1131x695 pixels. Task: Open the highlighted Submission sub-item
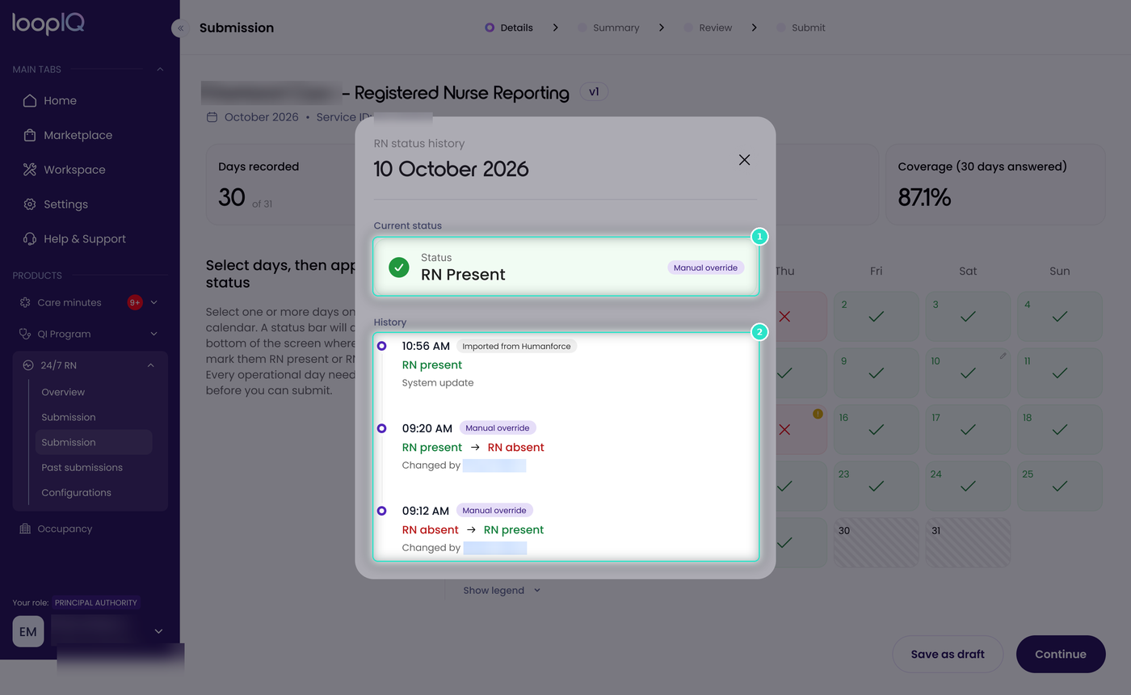click(x=94, y=442)
